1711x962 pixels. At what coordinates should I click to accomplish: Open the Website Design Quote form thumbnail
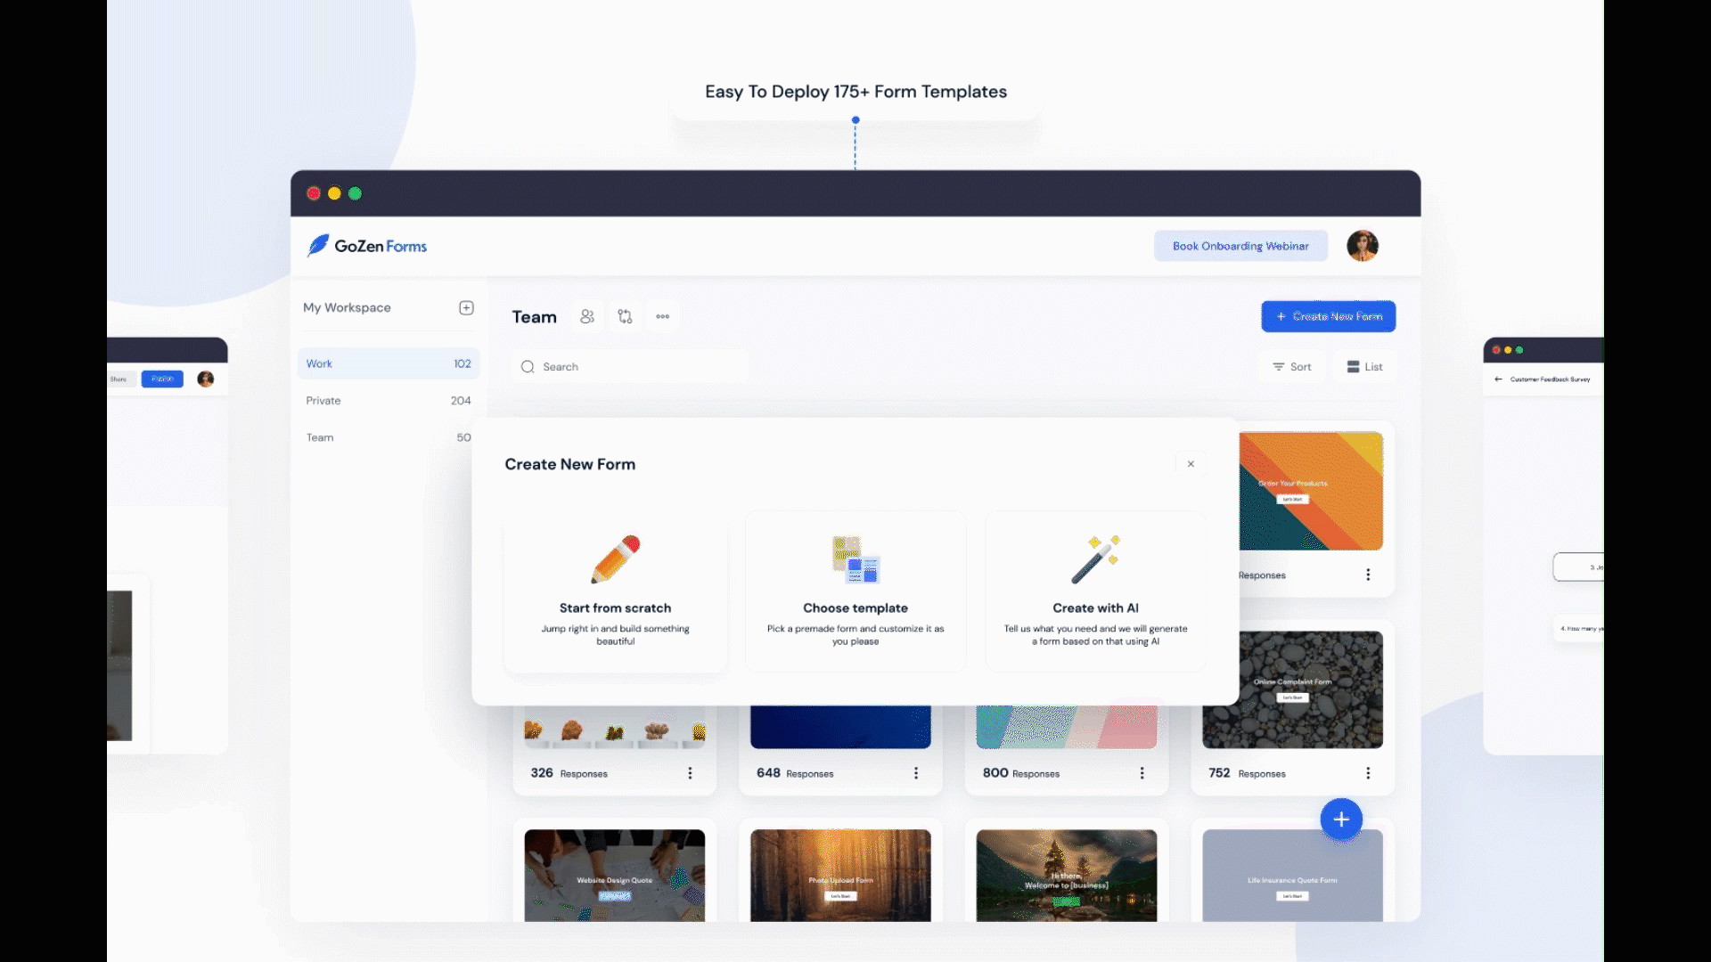click(x=614, y=876)
